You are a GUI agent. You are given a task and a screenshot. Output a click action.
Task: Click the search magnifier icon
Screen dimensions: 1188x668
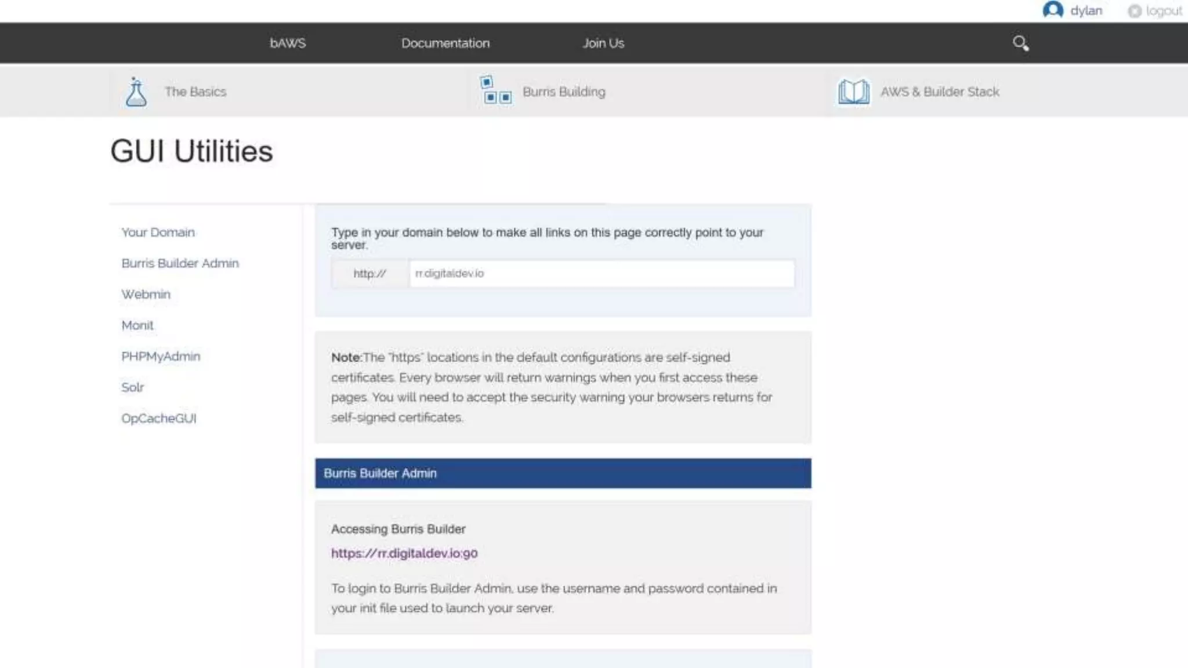tap(1020, 43)
